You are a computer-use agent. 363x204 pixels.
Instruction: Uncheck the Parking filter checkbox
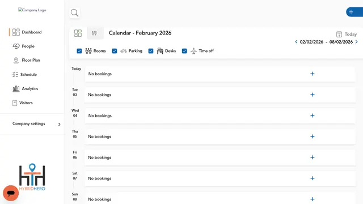(x=115, y=51)
